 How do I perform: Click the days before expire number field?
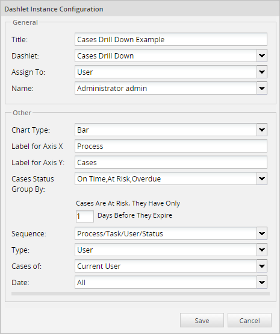click(x=85, y=216)
